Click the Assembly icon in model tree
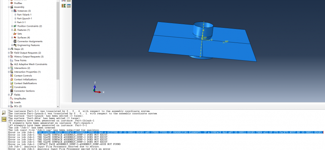The image size is (325, 150). pos(12,7)
